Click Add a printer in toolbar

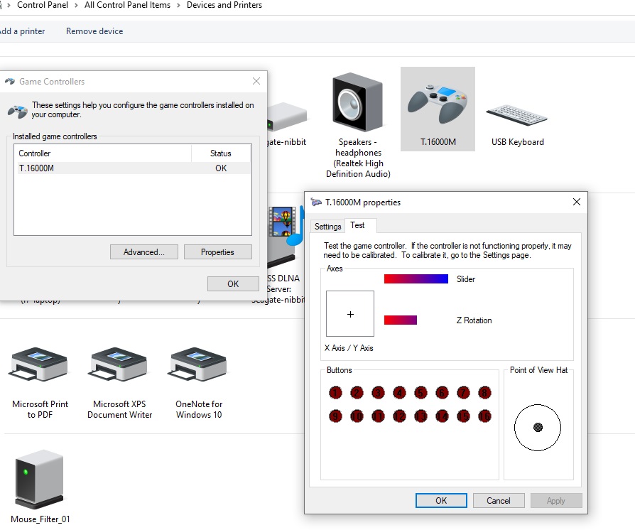click(x=22, y=31)
